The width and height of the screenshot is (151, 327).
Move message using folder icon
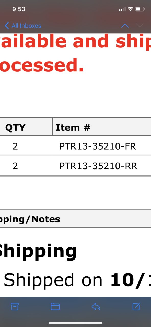coord(55,306)
